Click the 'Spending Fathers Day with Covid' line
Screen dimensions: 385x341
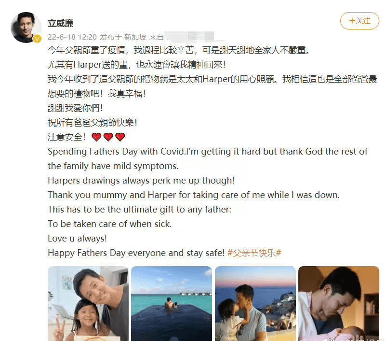[208, 151]
